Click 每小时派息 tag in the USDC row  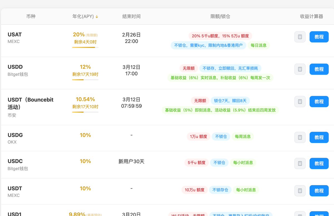click(243, 162)
